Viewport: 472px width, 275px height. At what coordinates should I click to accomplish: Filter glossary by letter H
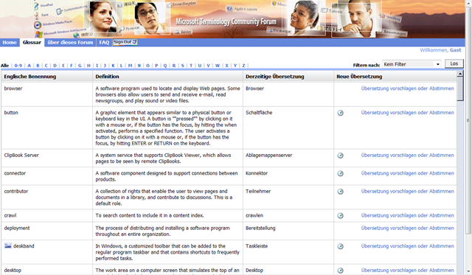88,66
